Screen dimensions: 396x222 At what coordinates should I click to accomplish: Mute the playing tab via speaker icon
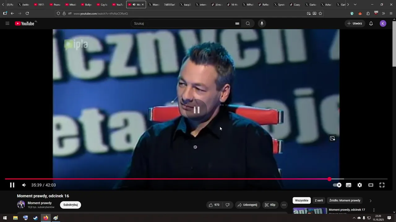coord(134,5)
